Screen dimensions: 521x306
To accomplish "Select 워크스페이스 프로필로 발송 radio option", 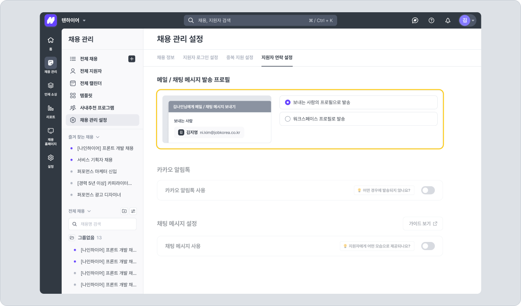I will [288, 119].
